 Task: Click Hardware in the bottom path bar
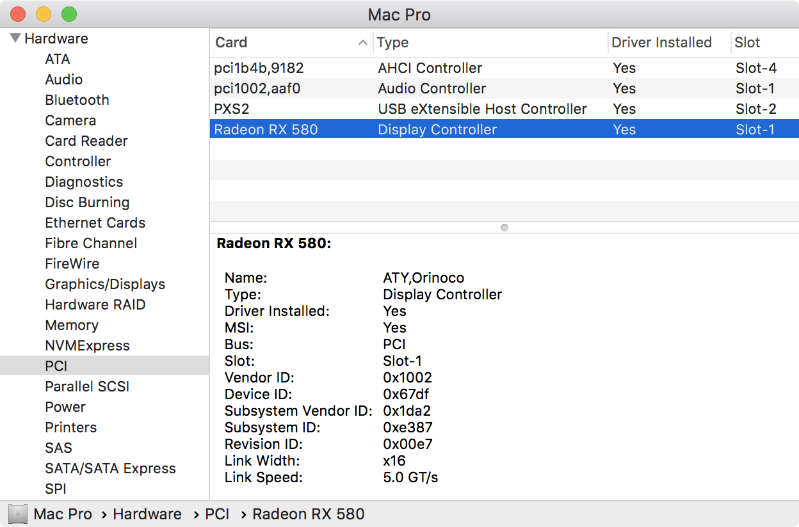pos(147,514)
